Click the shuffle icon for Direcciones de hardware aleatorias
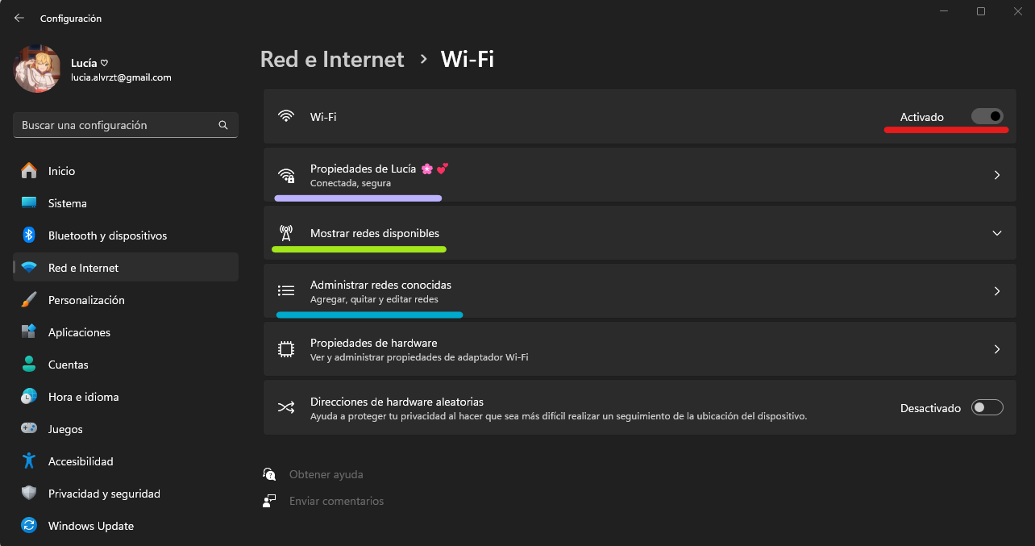The width and height of the screenshot is (1035, 546). (x=286, y=407)
